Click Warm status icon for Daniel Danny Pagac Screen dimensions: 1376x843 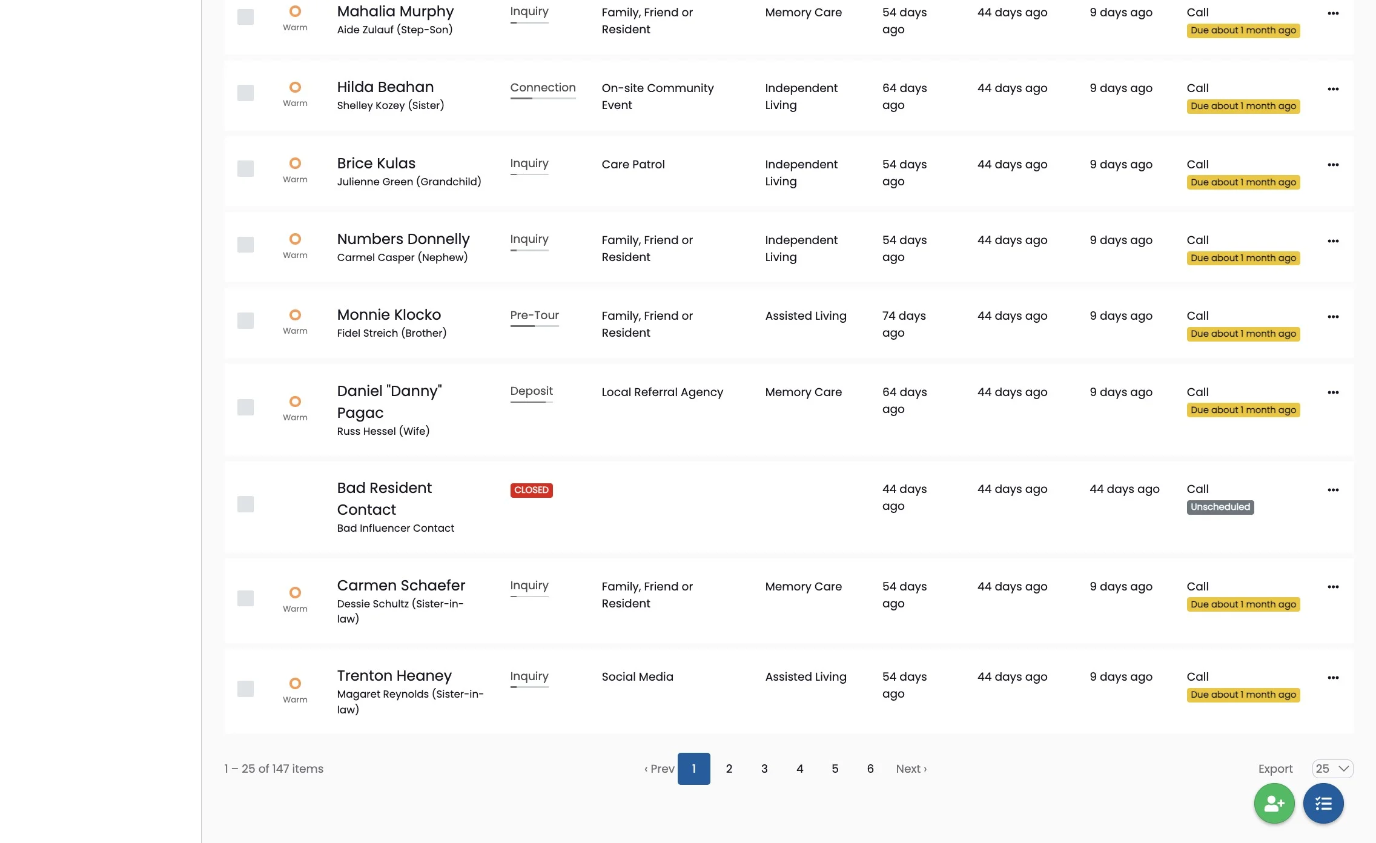pos(295,402)
